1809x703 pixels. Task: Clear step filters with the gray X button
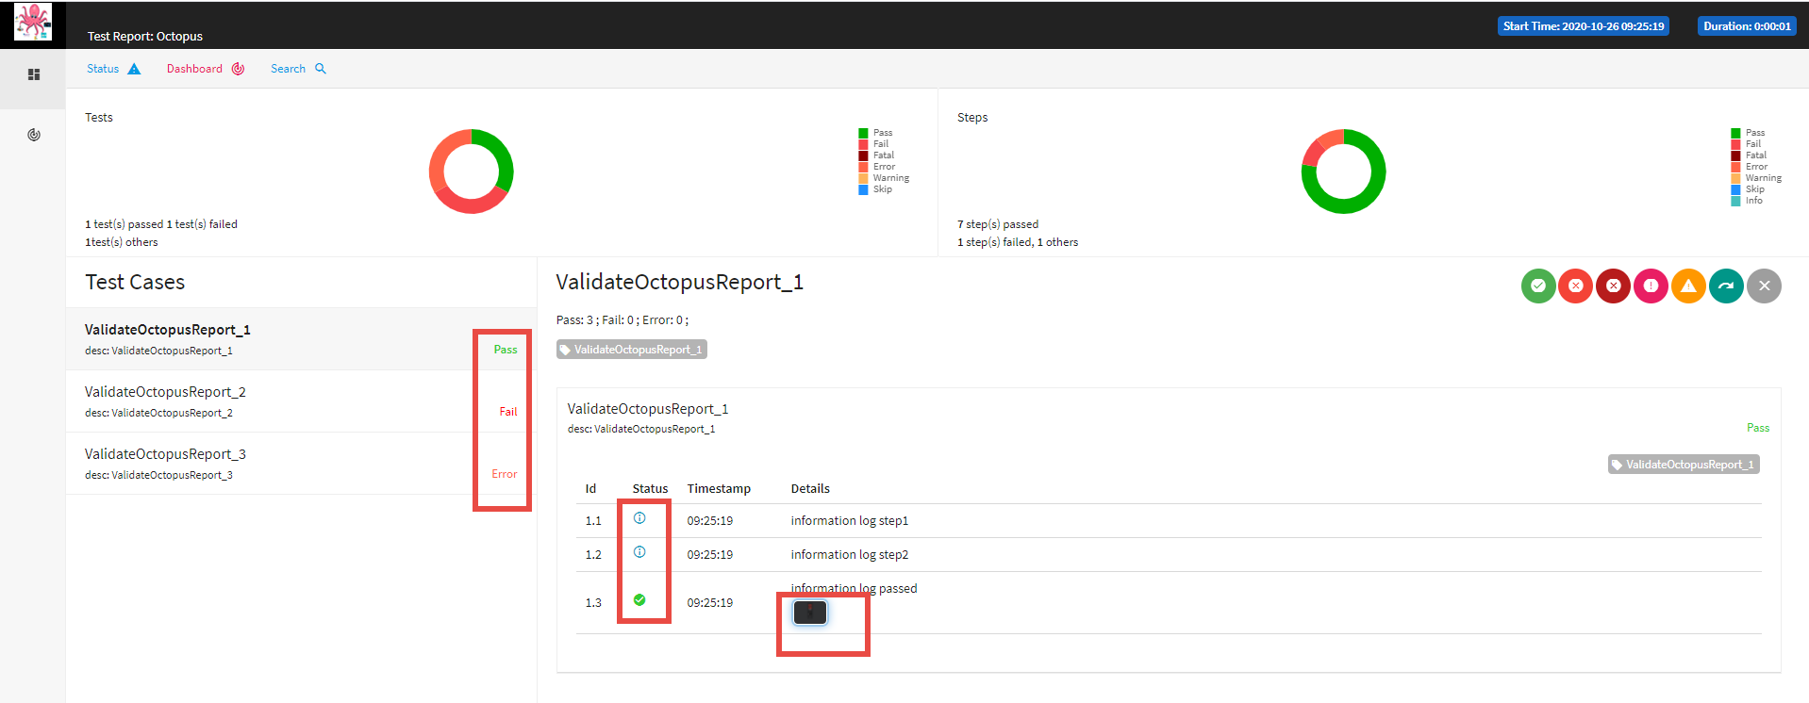[1765, 286]
